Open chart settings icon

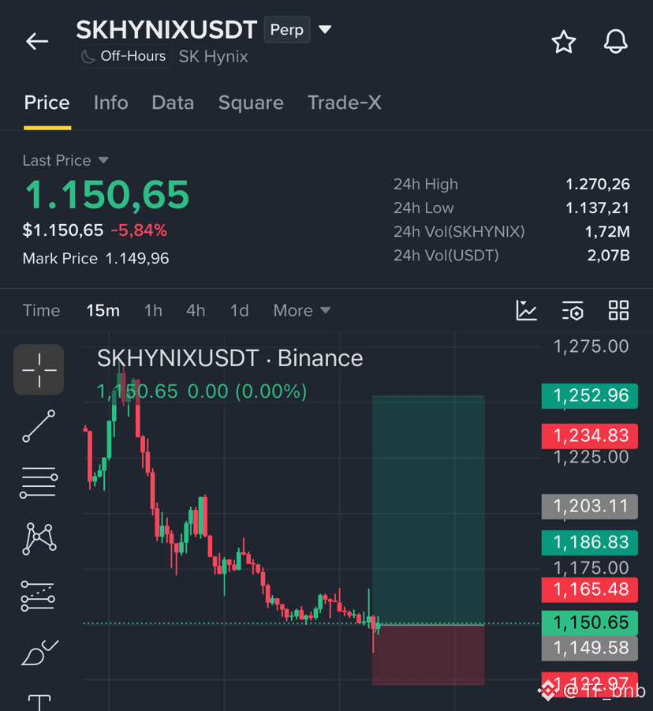573,311
